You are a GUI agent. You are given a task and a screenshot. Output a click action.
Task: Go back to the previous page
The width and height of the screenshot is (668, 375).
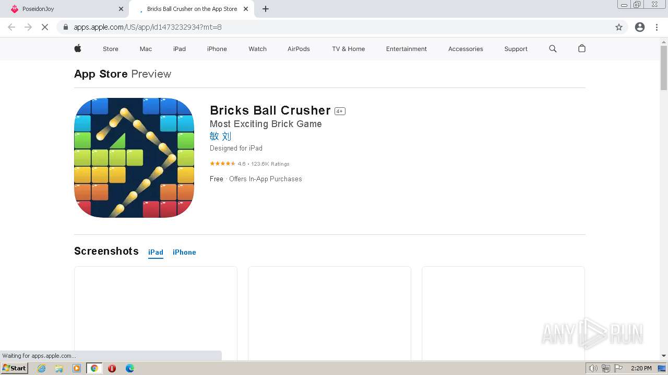tap(11, 27)
